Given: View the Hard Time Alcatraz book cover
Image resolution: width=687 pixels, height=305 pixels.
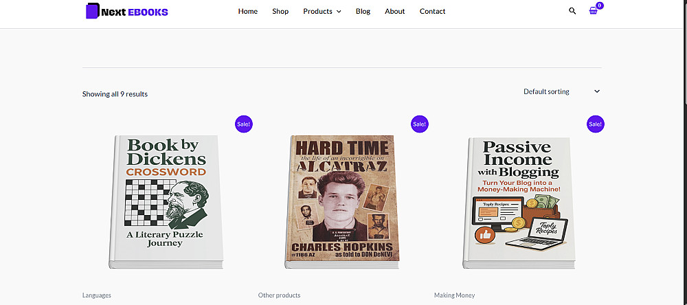Looking at the screenshot, I should click(x=342, y=201).
